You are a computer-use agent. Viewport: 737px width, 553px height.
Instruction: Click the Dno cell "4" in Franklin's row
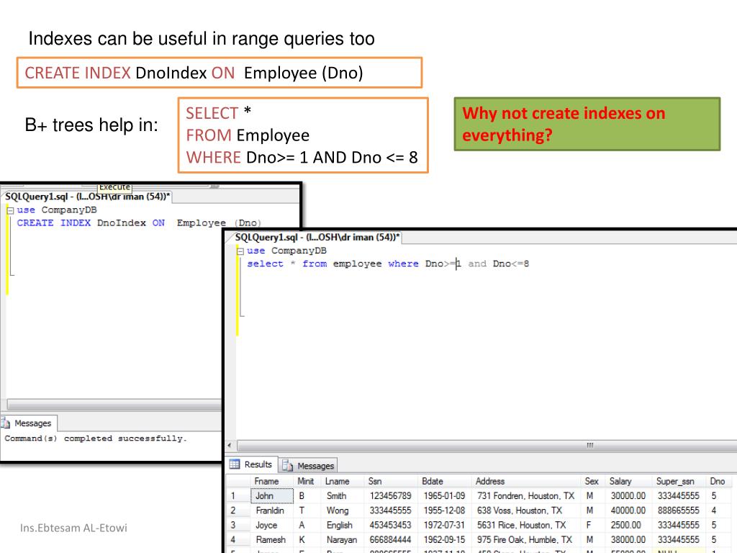pyautogui.click(x=719, y=511)
